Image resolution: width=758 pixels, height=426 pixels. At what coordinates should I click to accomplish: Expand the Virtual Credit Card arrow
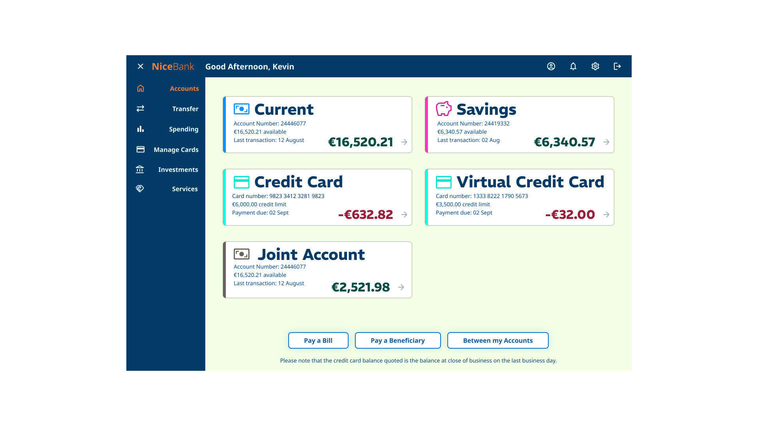click(x=606, y=215)
